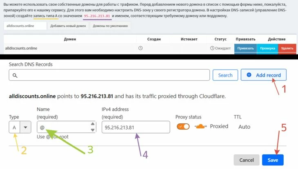Open the record Type dropdown arrow

pyautogui.click(x=25, y=127)
